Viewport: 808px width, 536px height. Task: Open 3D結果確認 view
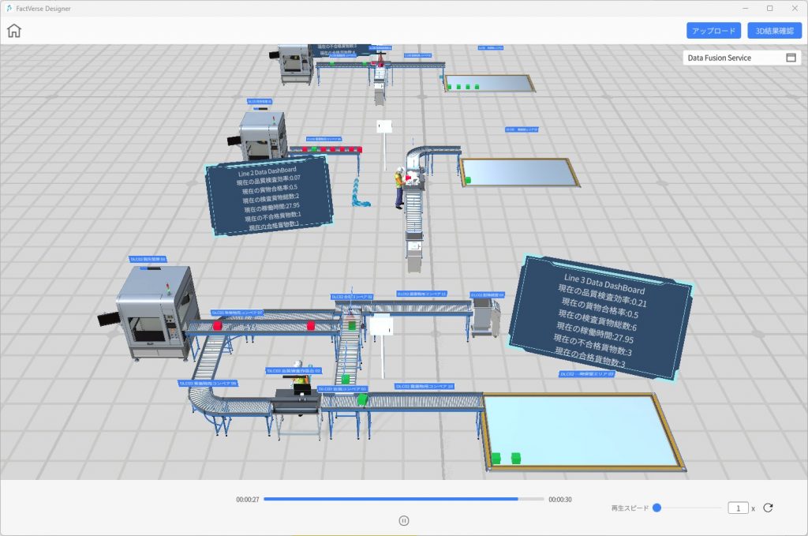point(774,31)
